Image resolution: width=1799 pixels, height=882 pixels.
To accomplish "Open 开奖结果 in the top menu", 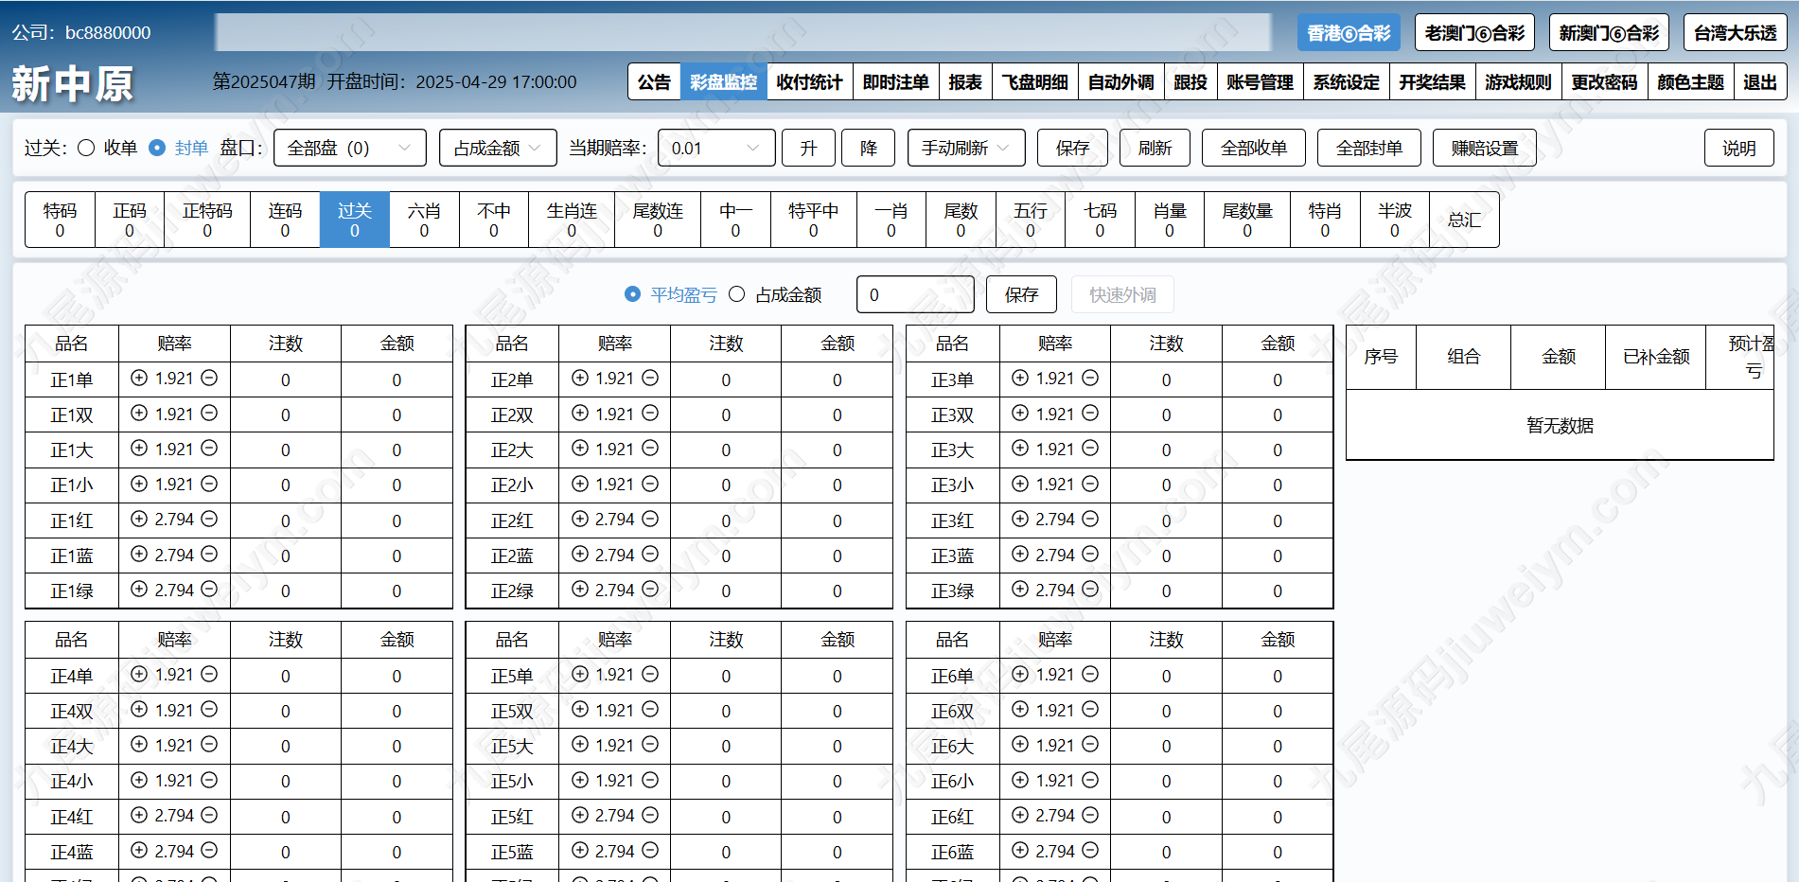I will pyautogui.click(x=1432, y=82).
